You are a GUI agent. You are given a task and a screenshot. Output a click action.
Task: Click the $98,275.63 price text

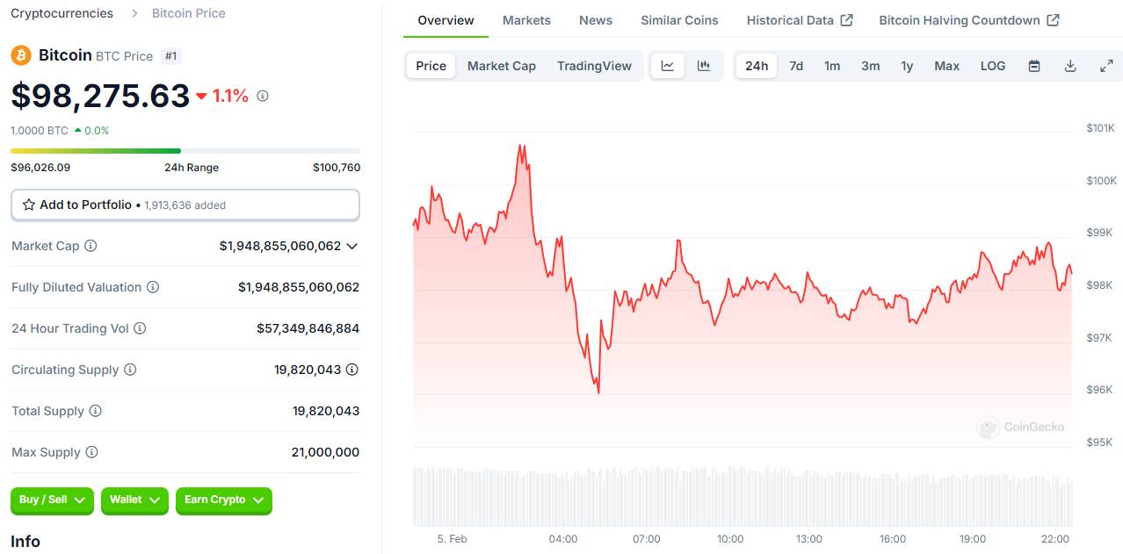pos(100,96)
